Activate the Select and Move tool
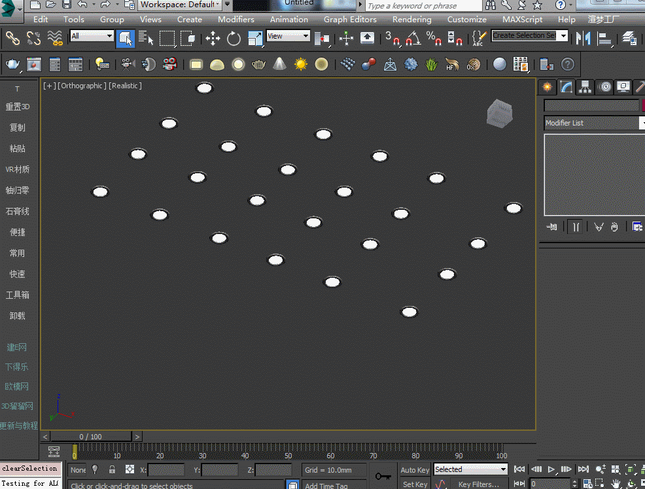Screen dimensions: 645x489 213,39
